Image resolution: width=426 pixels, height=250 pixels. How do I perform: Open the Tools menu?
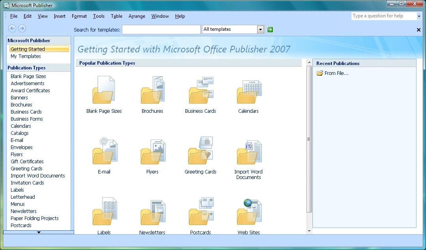pos(99,16)
